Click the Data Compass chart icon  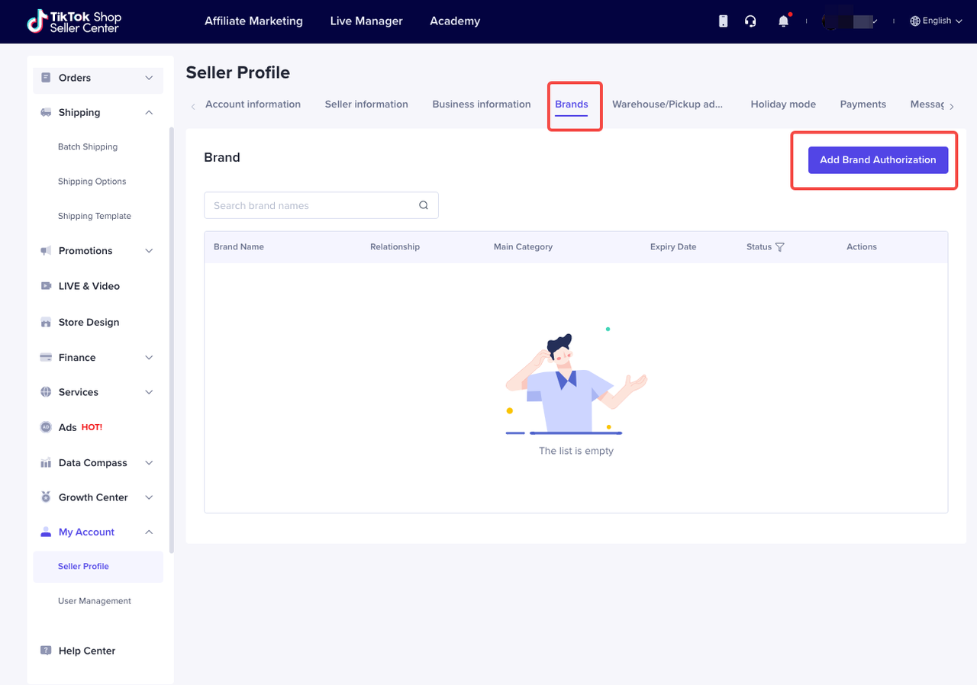click(46, 463)
